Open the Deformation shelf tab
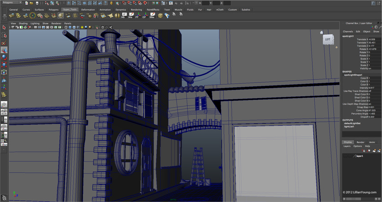Image resolution: width=382 pixels, height=202 pixels. pyautogui.click(x=88, y=10)
